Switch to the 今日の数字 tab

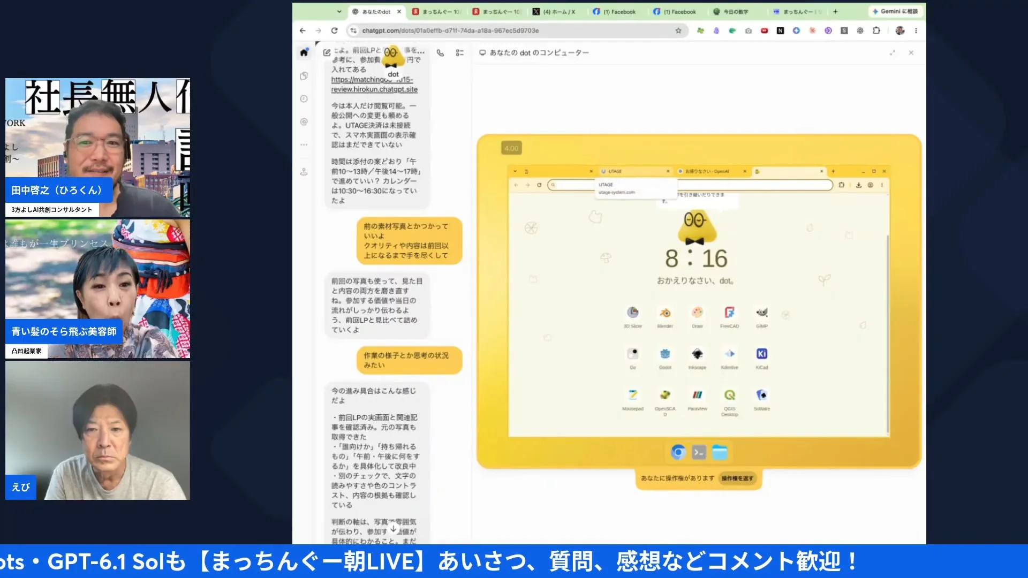736,11
